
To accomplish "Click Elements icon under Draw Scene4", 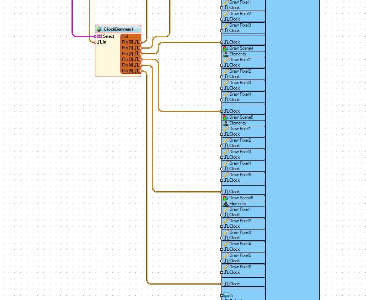I will [x=226, y=54].
